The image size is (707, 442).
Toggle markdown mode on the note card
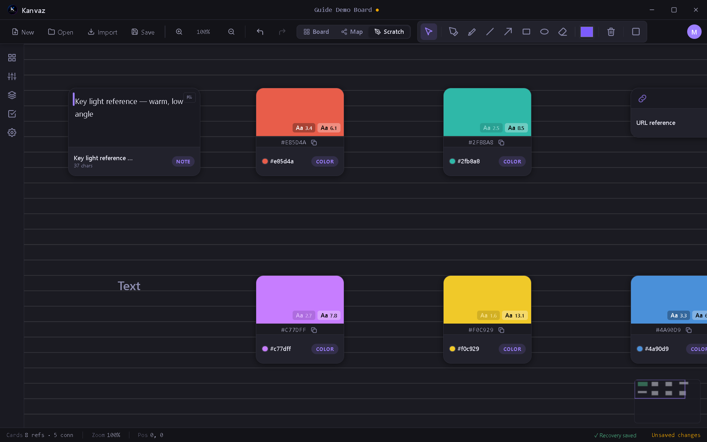[x=190, y=97]
